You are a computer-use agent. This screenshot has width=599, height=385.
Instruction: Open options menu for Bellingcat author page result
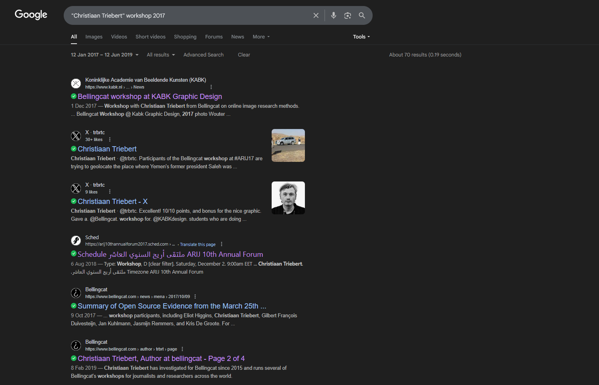(x=182, y=349)
